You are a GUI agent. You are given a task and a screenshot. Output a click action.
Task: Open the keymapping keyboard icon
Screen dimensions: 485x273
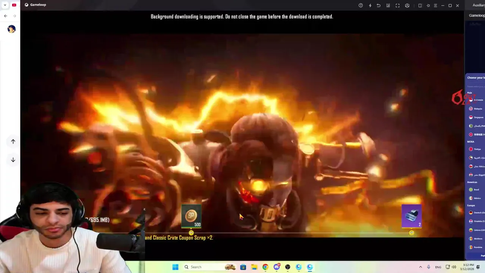point(388,5)
